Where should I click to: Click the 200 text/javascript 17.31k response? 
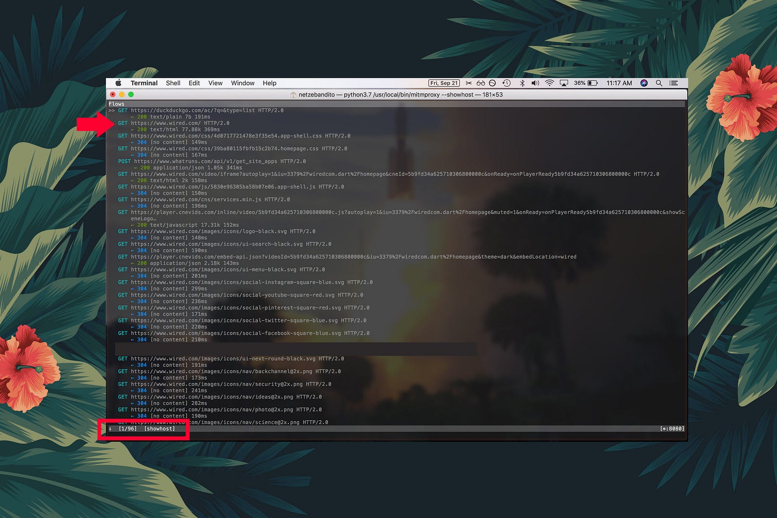(x=185, y=225)
